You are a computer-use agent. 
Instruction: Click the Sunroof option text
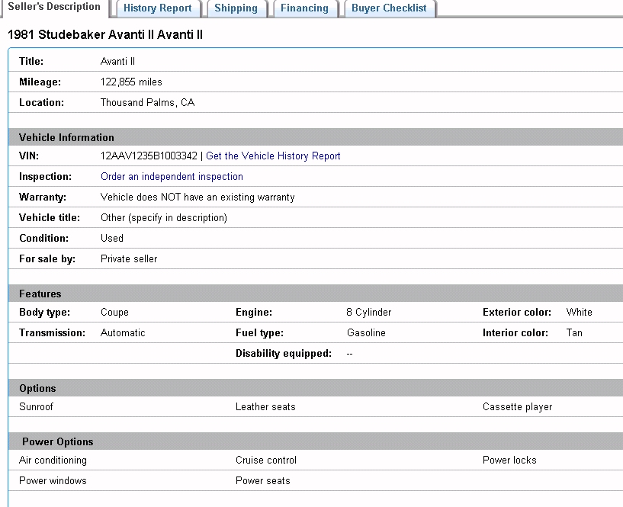click(36, 406)
